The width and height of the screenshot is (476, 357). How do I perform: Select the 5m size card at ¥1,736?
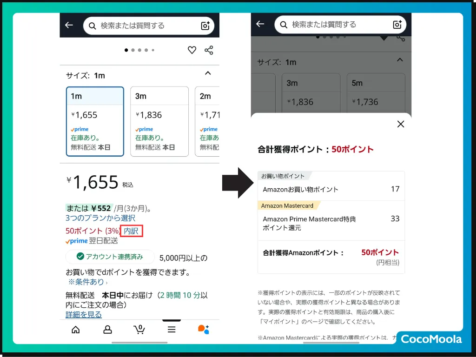pos(376,93)
